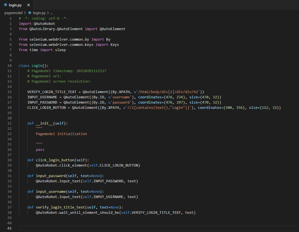Click the 'Pagemodel timestamp: 20210201112517' comment
The image size is (299, 232).
click(x=67, y=71)
